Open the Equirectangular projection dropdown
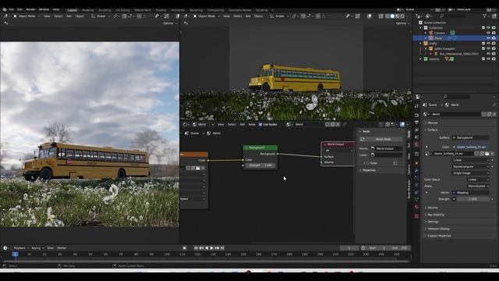Viewport: 499px width, 281px height. tap(471, 166)
